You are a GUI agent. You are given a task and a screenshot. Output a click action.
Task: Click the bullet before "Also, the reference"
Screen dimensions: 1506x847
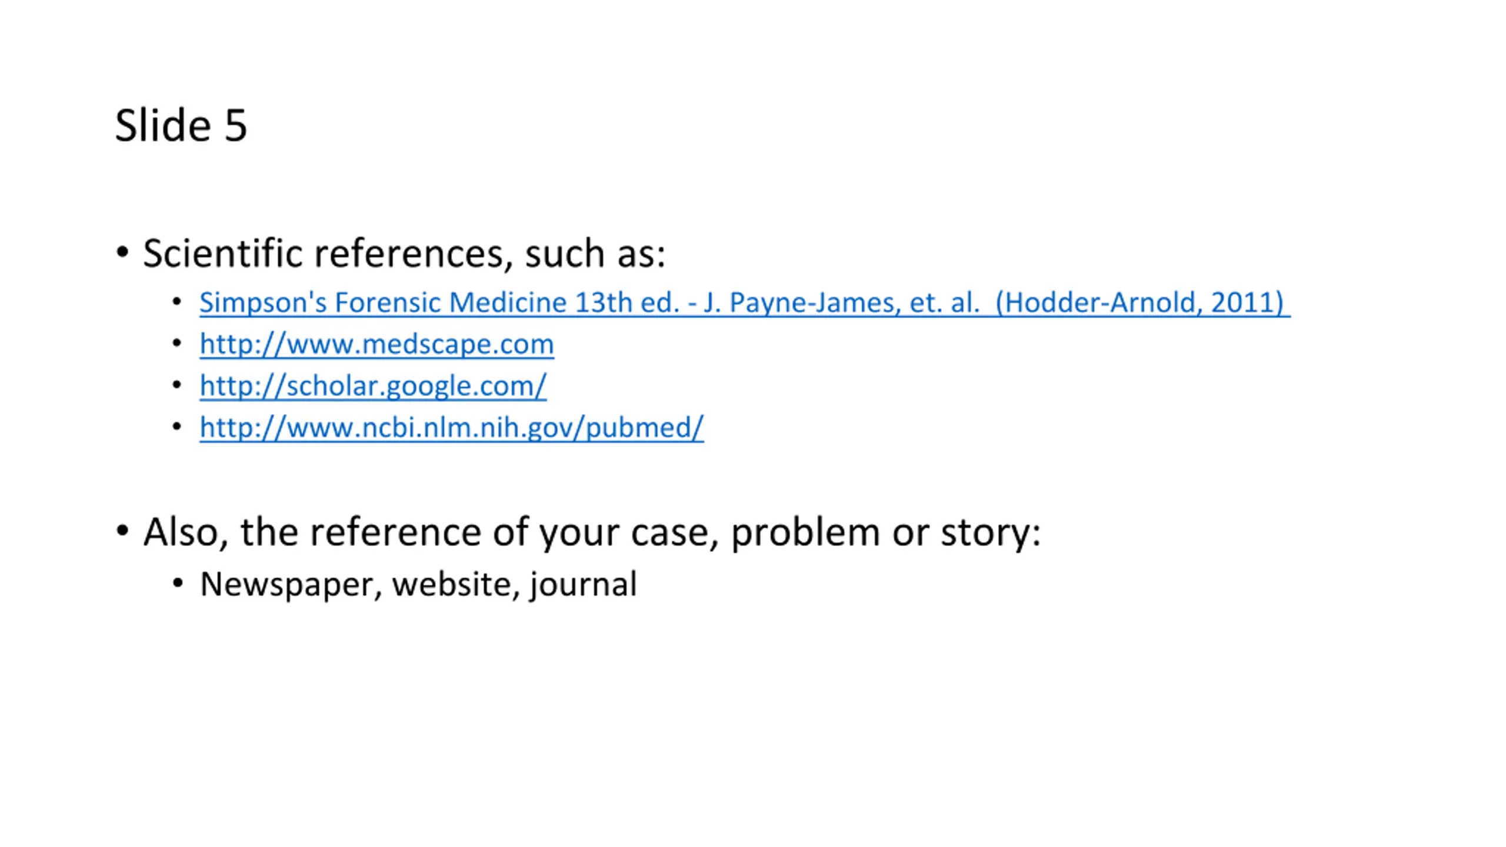coord(122,531)
